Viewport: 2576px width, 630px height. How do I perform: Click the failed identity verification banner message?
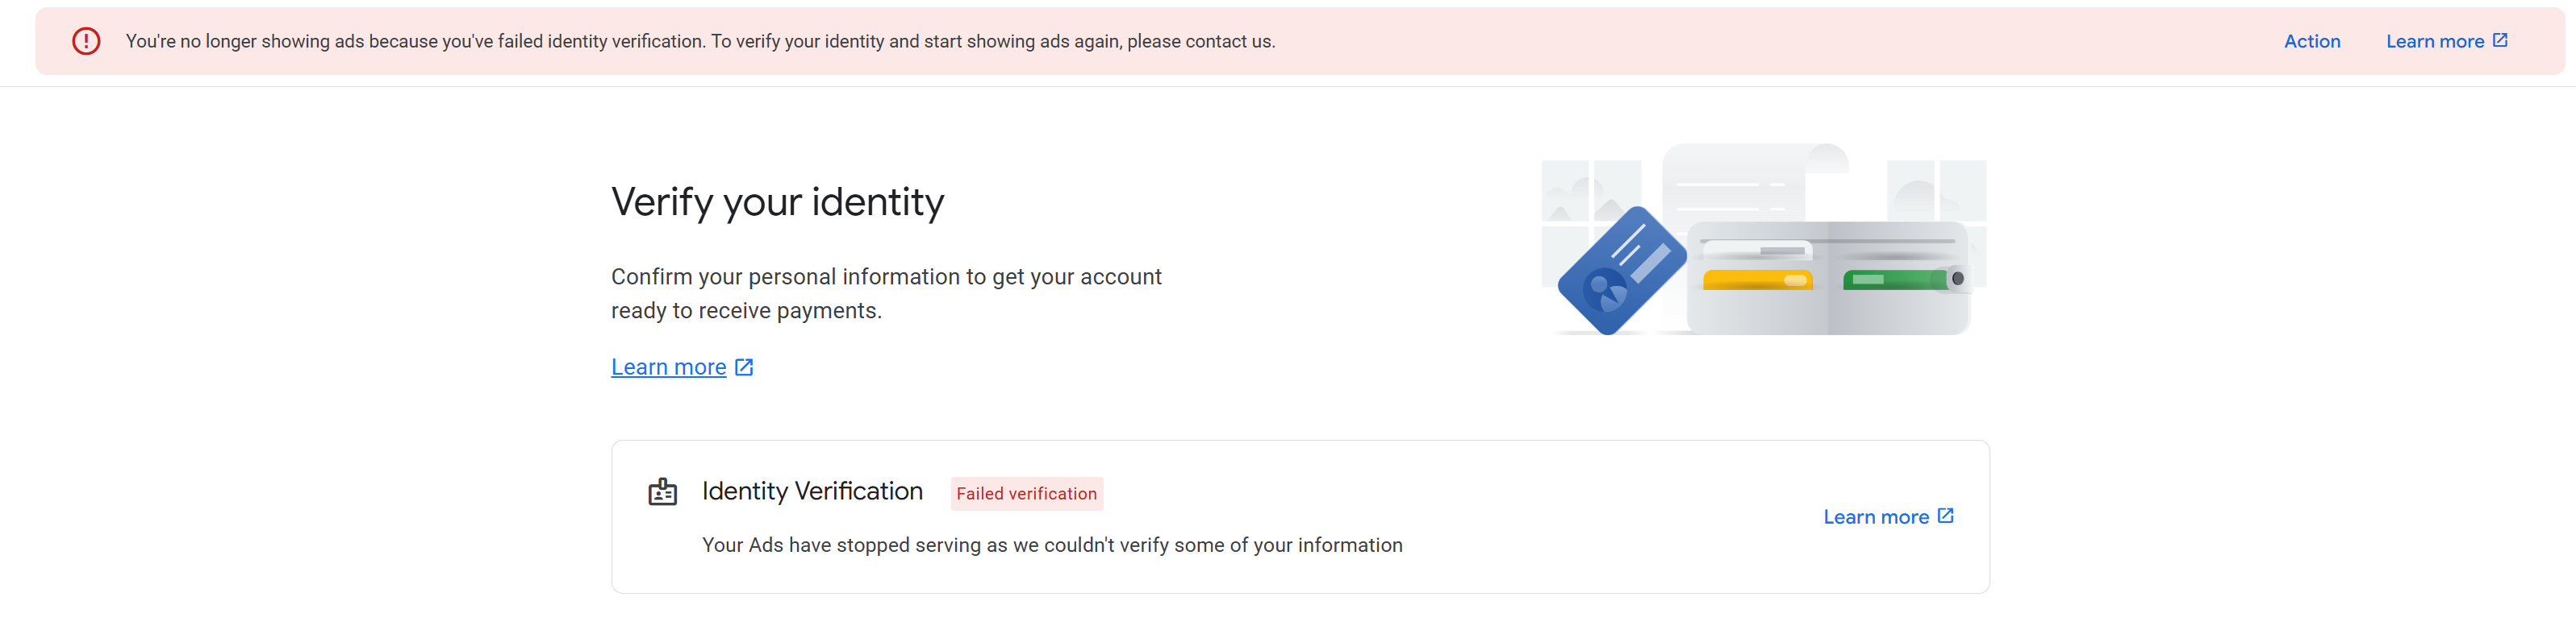coord(700,41)
